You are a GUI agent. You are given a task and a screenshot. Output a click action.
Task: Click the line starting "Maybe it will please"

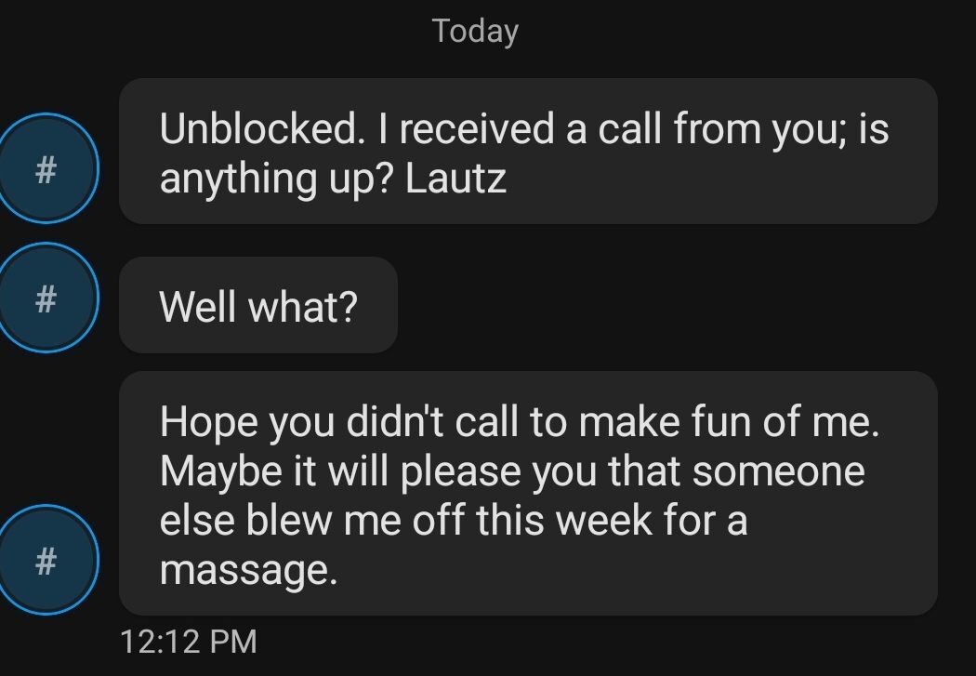[x=512, y=471]
